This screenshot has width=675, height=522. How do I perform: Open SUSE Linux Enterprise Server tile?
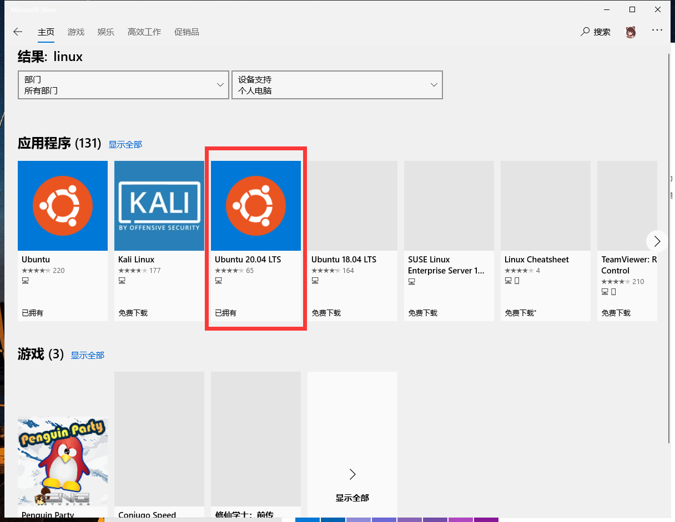(x=449, y=241)
